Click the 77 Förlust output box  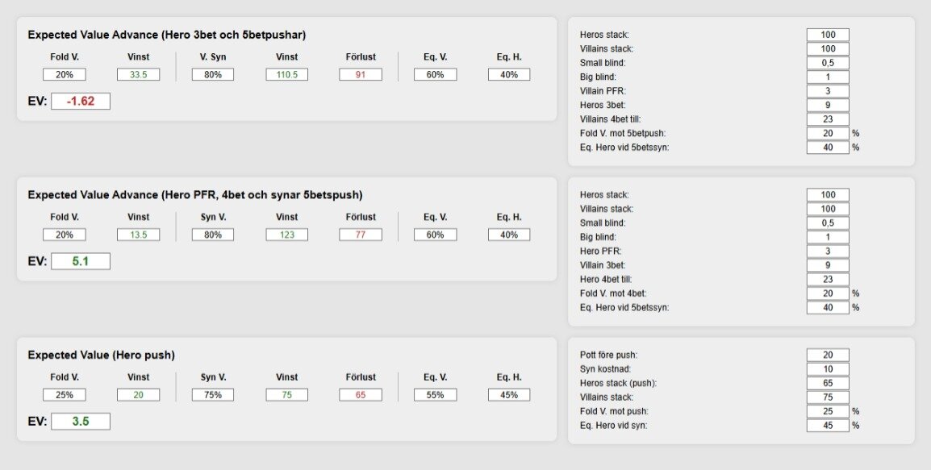(361, 235)
